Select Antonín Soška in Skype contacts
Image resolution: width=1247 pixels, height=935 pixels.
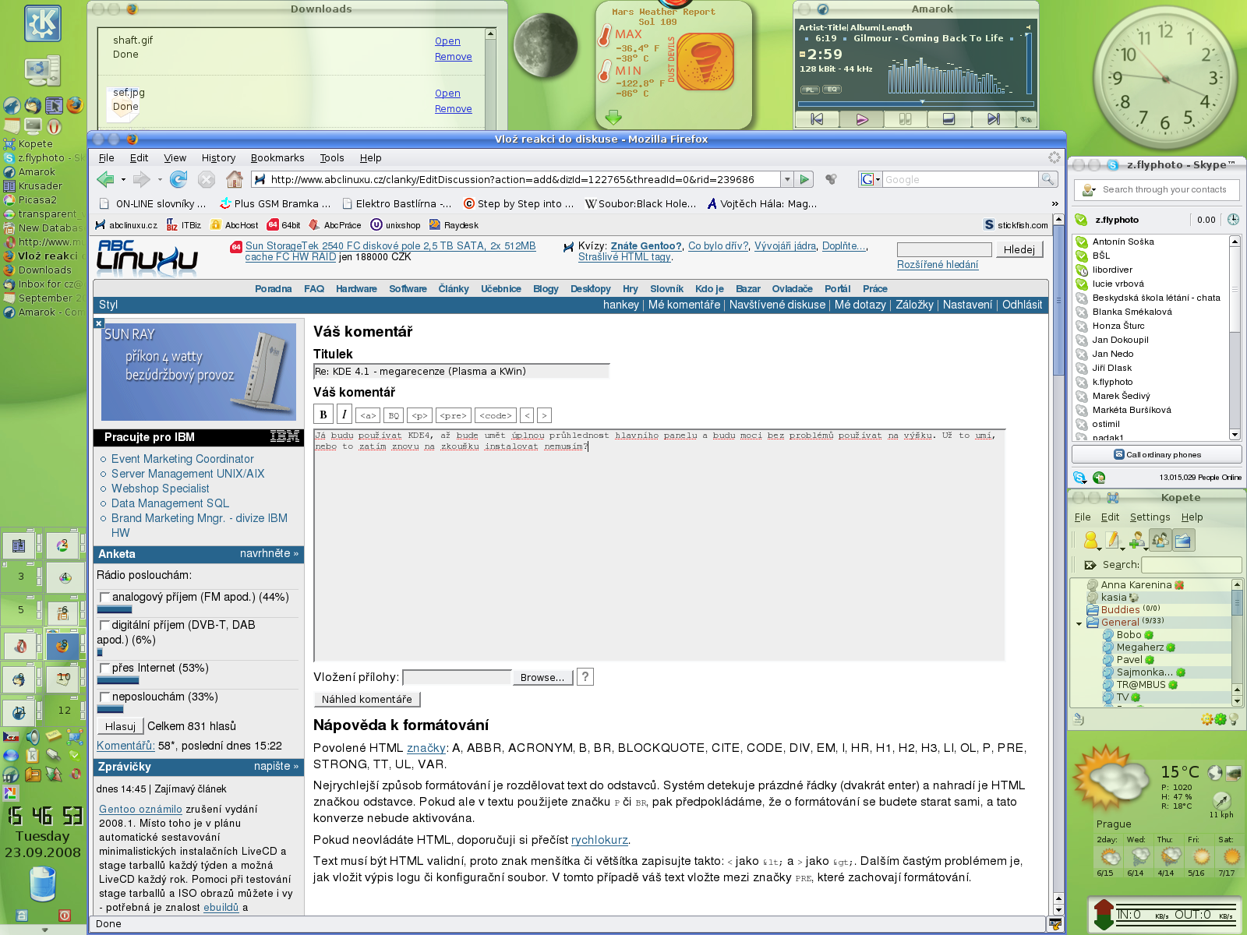(1123, 242)
